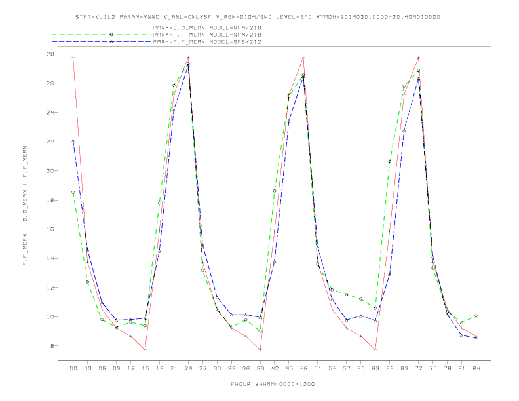Click x-axis forecast hour label 36
This screenshot has width=519, height=401.
[x=246, y=368]
